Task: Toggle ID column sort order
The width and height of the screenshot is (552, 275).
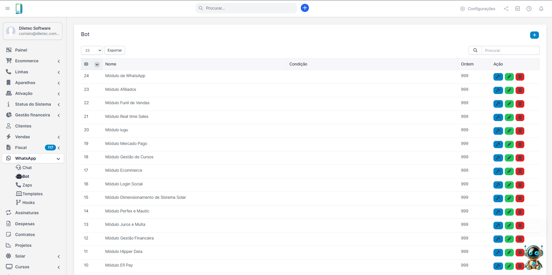Action: click(97, 65)
